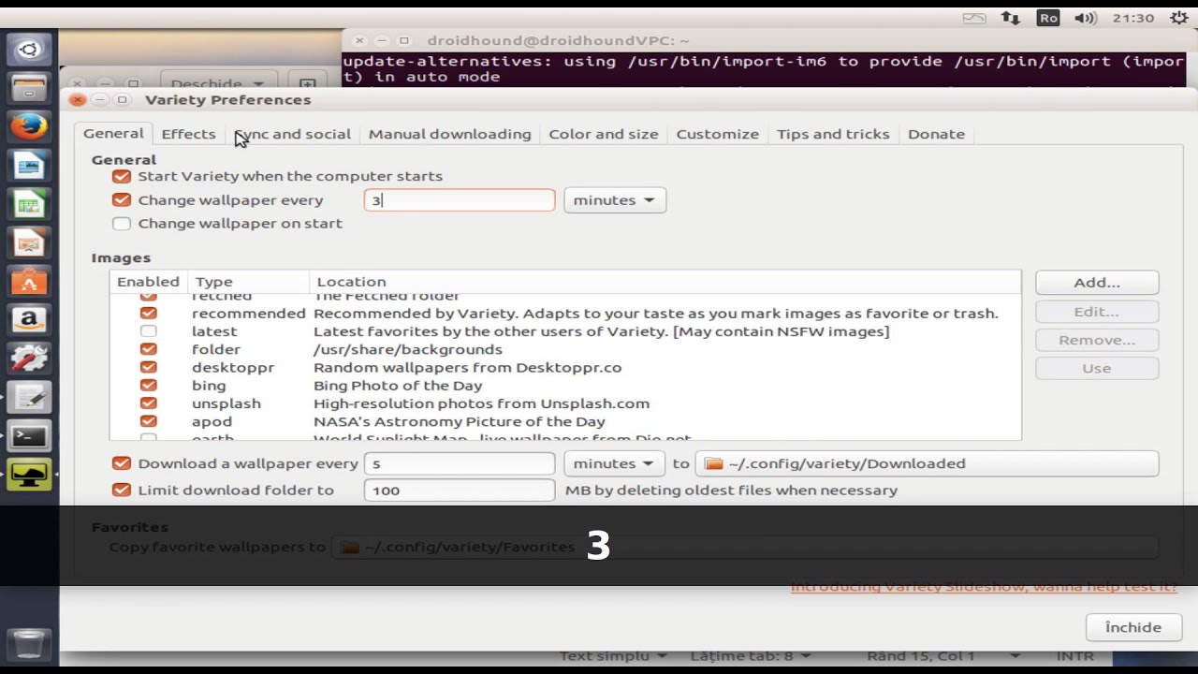Viewport: 1198px width, 674px height.
Task: Switch to the Effects tab
Action: [188, 134]
